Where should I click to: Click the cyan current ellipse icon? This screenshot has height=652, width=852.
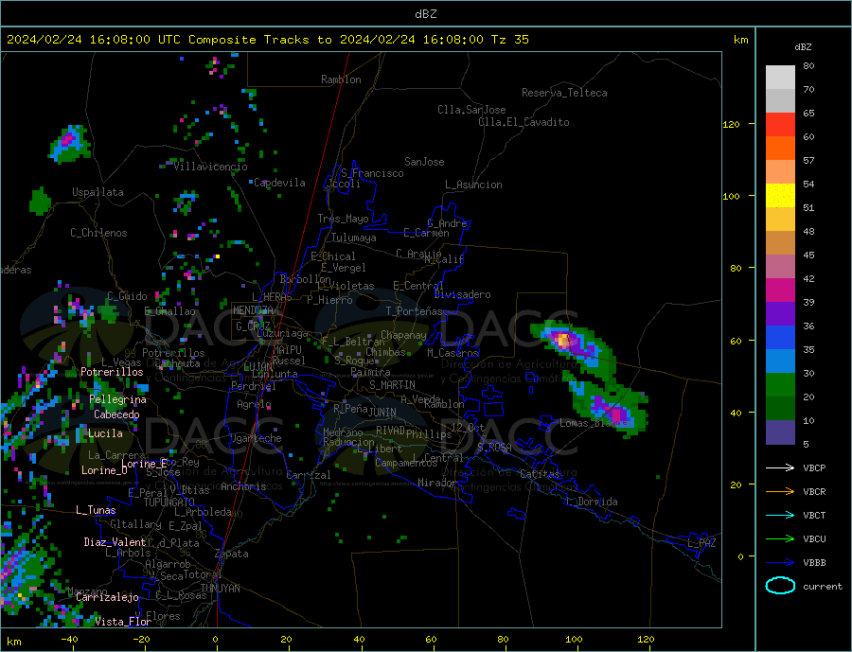click(x=780, y=586)
